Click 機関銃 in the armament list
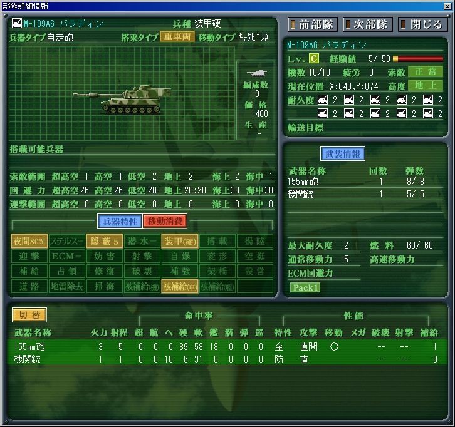This screenshot has width=455, height=427. click(x=300, y=193)
